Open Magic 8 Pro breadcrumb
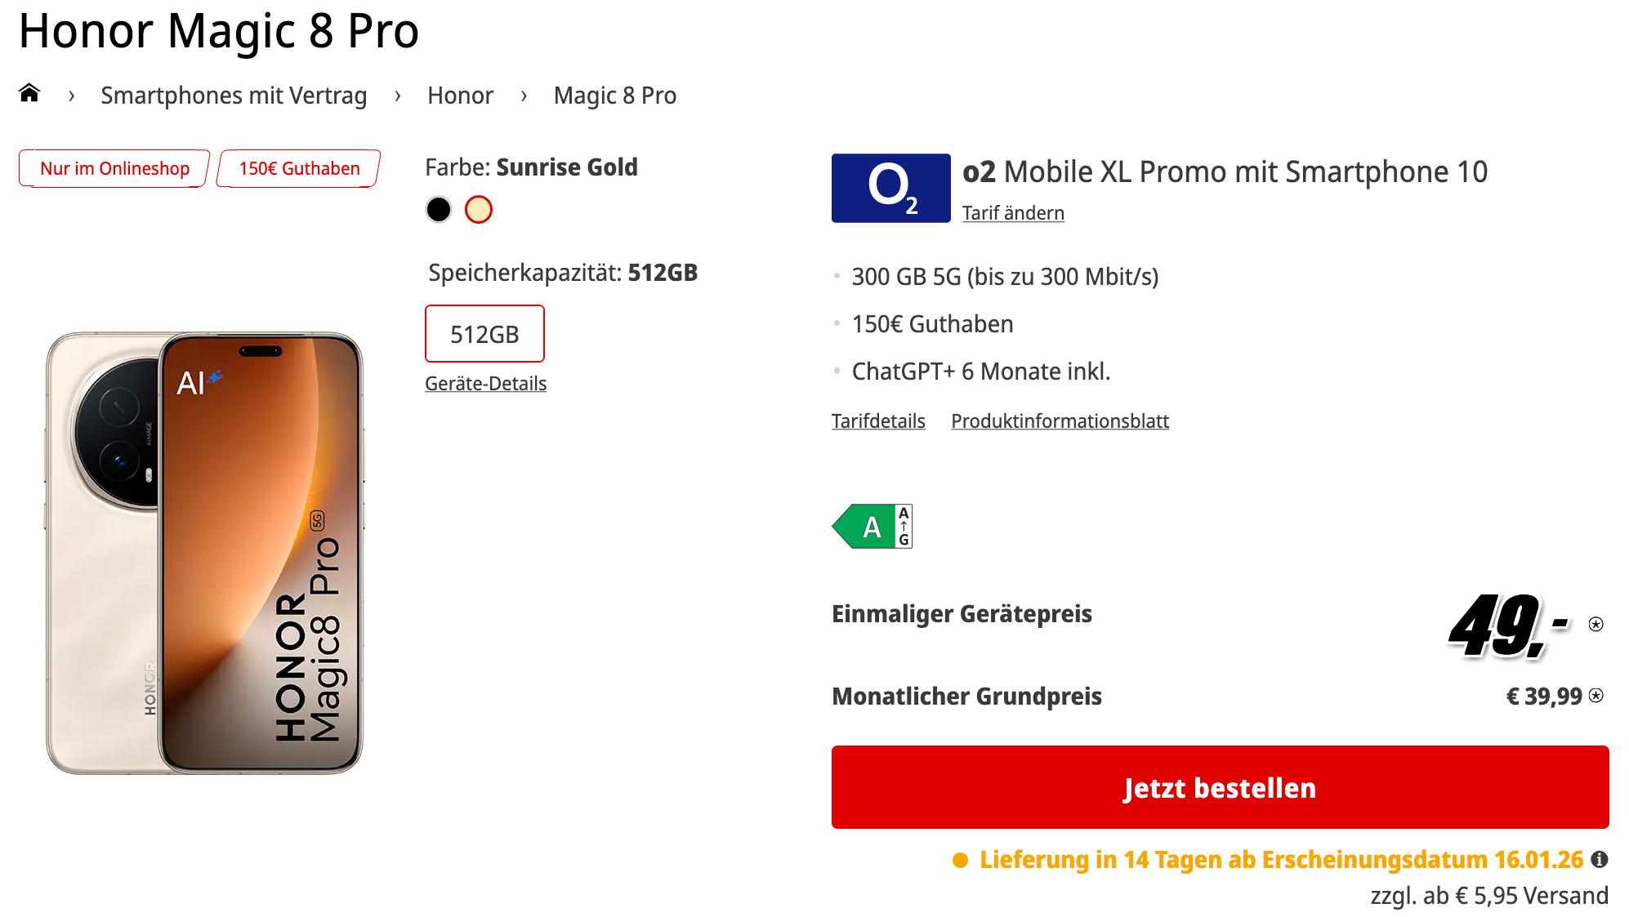This screenshot has height=917, width=1629. click(614, 96)
